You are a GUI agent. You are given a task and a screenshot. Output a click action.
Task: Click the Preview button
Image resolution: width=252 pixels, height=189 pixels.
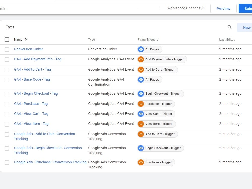(223, 9)
